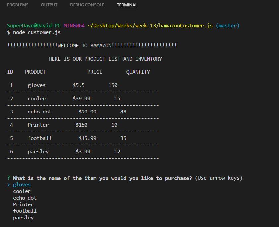The image size is (279, 227).
Task: Select Printer in the purchase menu
Action: click(x=23, y=204)
